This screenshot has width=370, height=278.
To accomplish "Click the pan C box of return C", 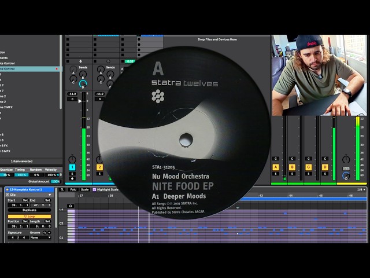I will [308, 159].
